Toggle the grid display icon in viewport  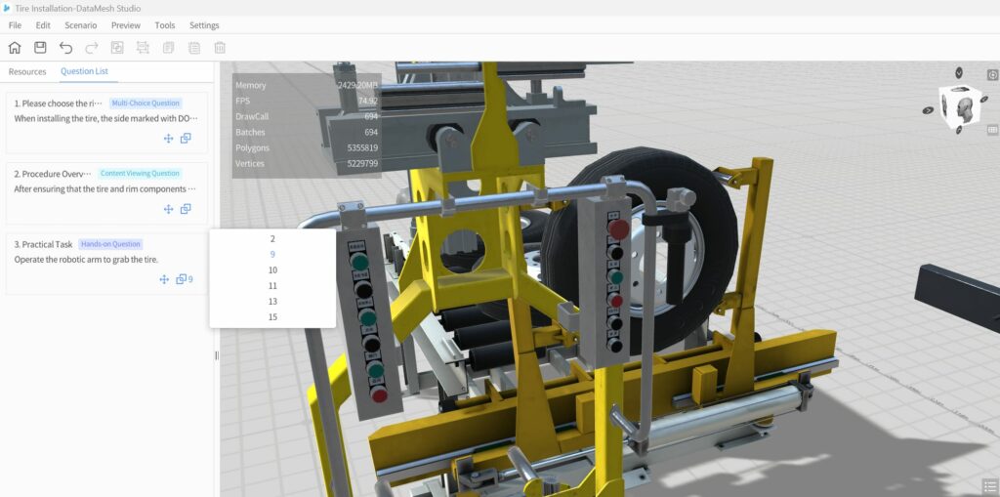coord(992,129)
